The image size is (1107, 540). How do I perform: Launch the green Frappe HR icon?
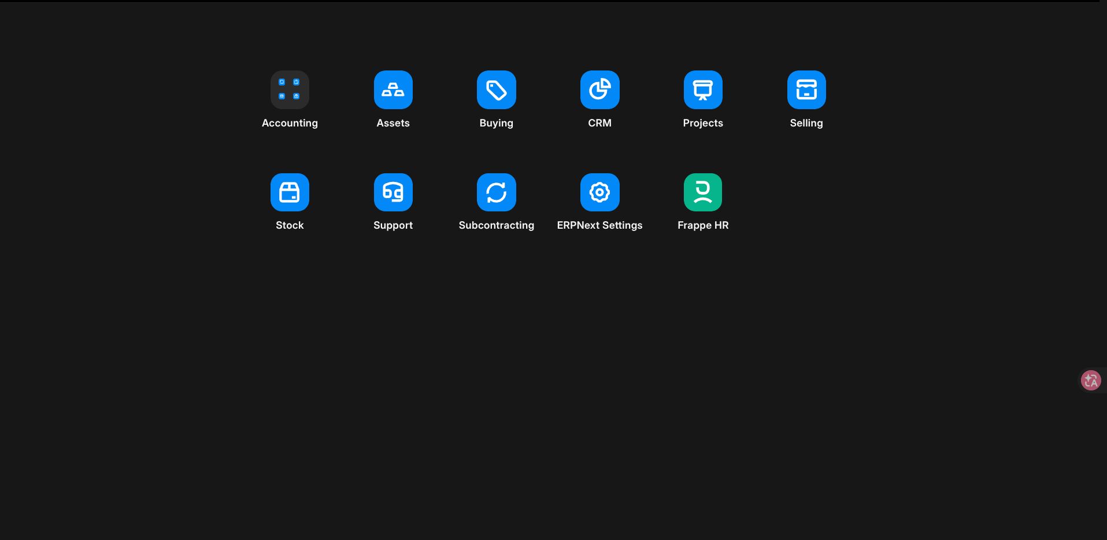point(703,192)
